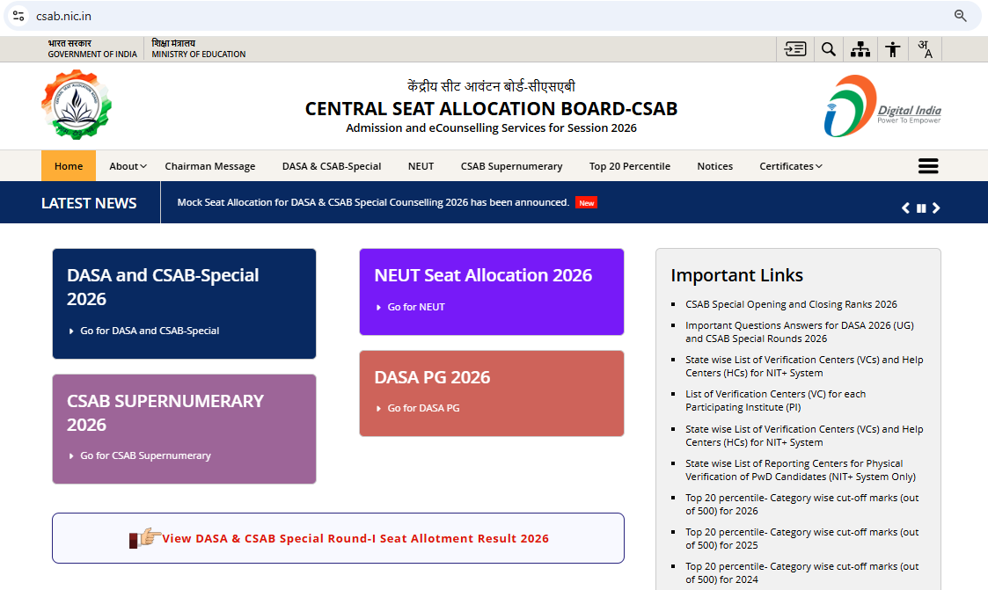Click the CSAB emblem logo
The width and height of the screenshot is (988, 590).
coord(77,105)
